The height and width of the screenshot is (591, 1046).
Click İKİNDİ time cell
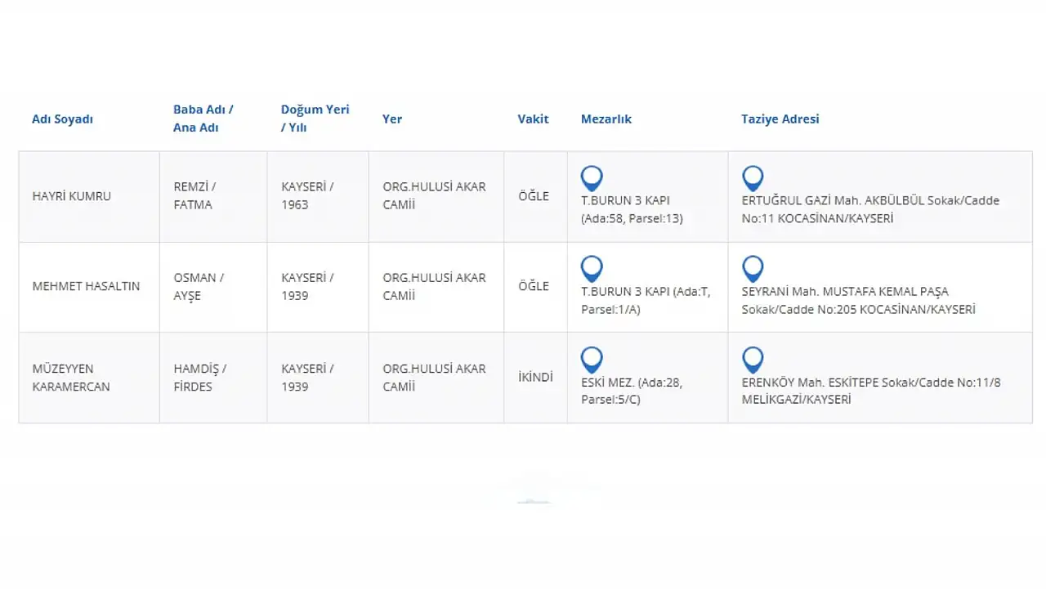point(535,378)
